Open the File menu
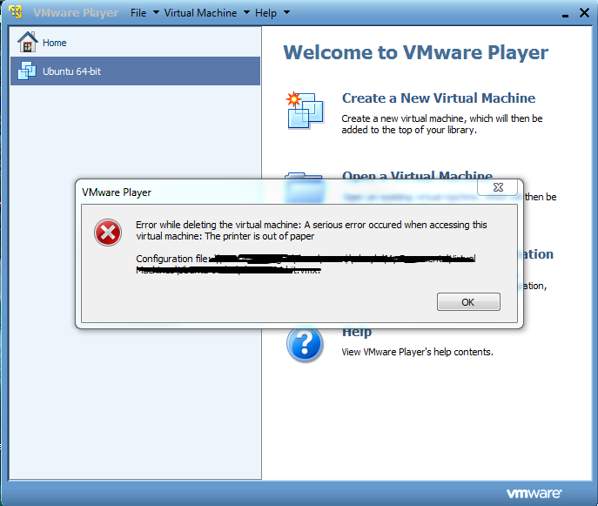Viewport: 598px width, 506px height. 138,13
